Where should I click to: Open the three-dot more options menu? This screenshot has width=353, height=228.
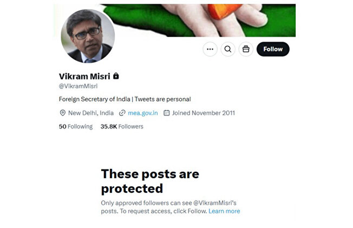tap(210, 49)
